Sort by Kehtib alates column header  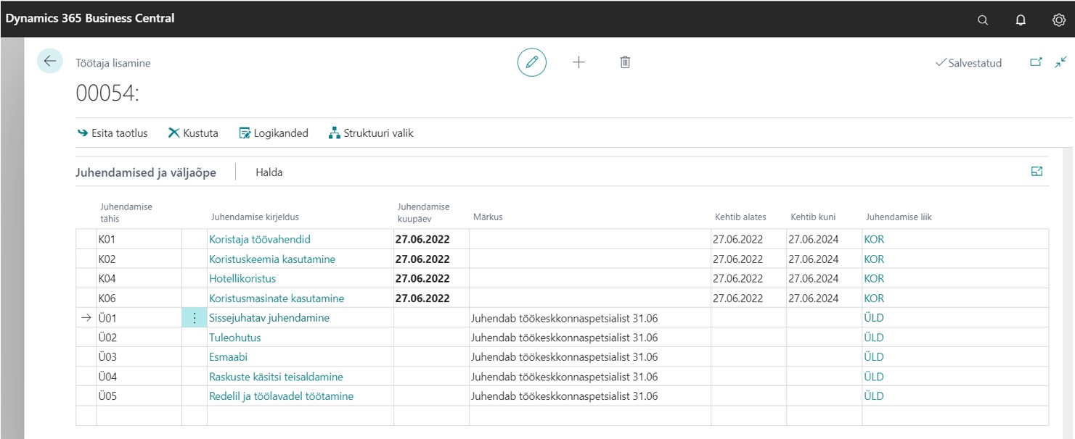[x=740, y=217]
